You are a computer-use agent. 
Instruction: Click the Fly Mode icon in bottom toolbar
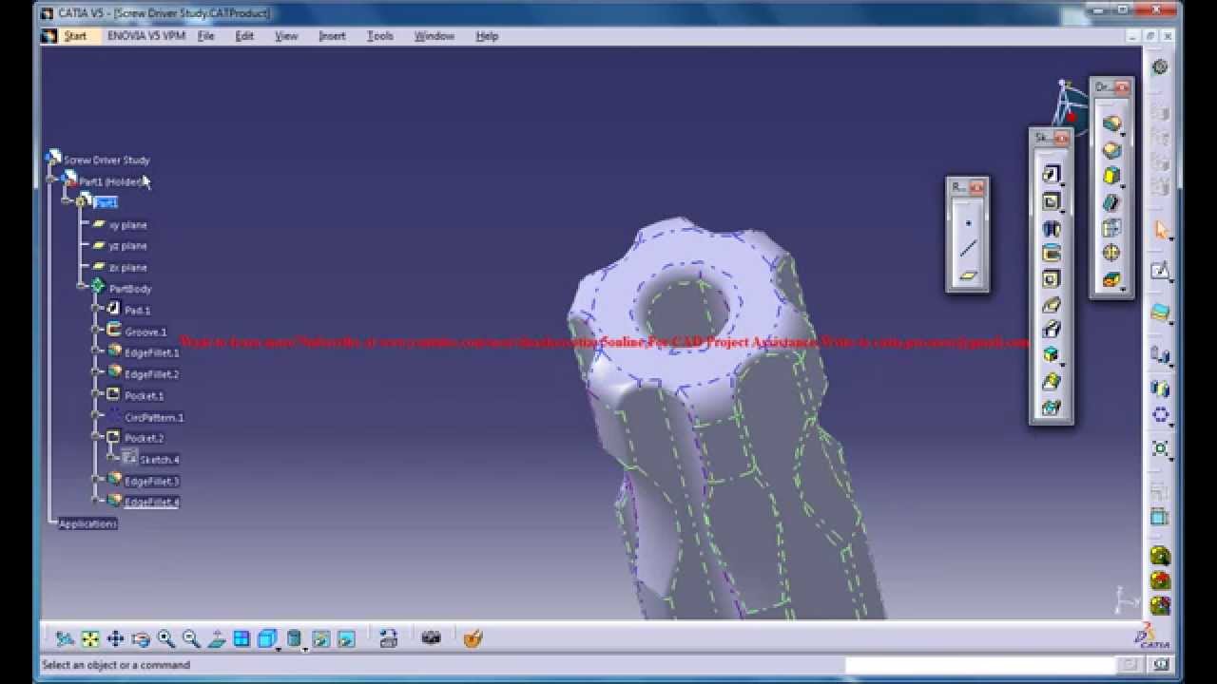(x=65, y=639)
